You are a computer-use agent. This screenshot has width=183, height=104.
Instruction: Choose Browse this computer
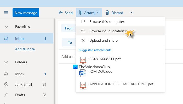pyautogui.click(x=120, y=22)
